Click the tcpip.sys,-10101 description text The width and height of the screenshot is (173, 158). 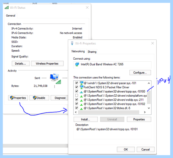click(x=107, y=129)
